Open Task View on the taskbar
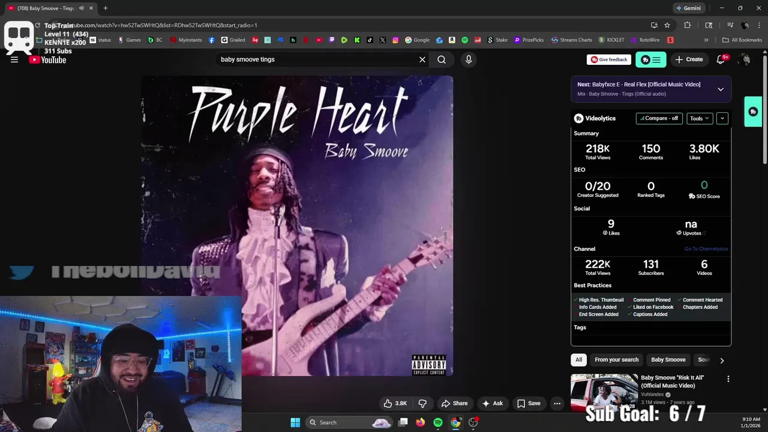Screen dimensions: 768x432 coord(403,422)
